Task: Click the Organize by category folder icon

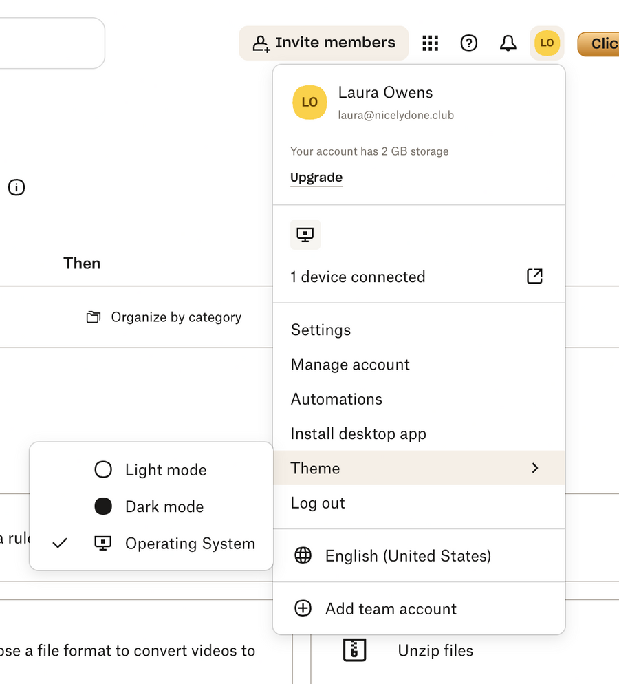Action: pyautogui.click(x=94, y=317)
